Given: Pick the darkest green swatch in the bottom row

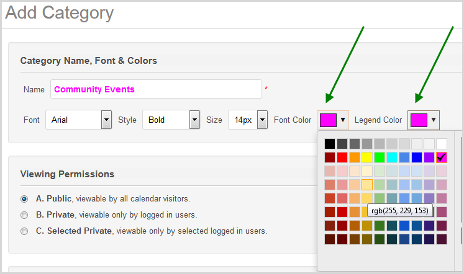Looking at the screenshot, I should pyautogui.click(x=380, y=239).
